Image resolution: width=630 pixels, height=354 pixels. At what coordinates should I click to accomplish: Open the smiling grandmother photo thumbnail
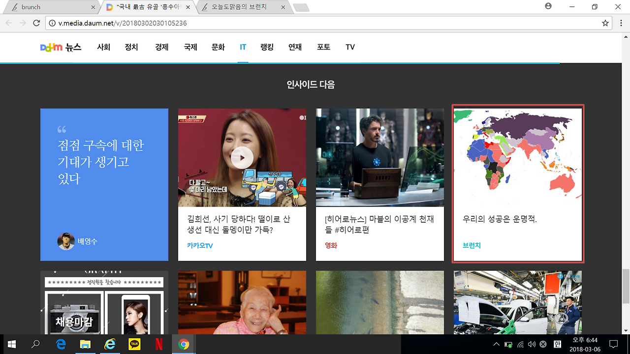coord(242,302)
